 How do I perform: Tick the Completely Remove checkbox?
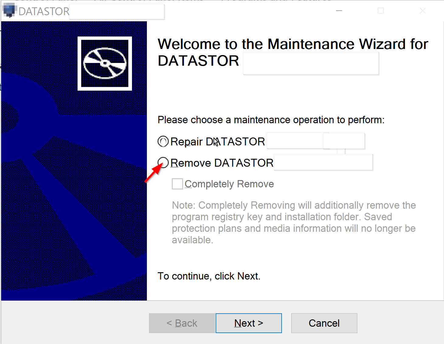[x=177, y=184]
